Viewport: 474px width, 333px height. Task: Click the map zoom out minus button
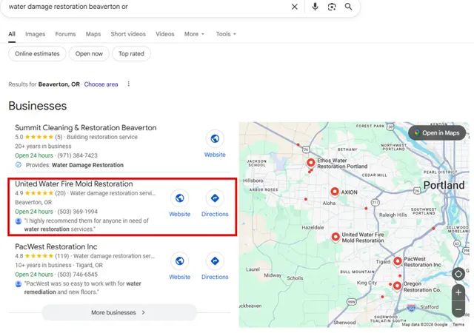[x=458, y=309]
